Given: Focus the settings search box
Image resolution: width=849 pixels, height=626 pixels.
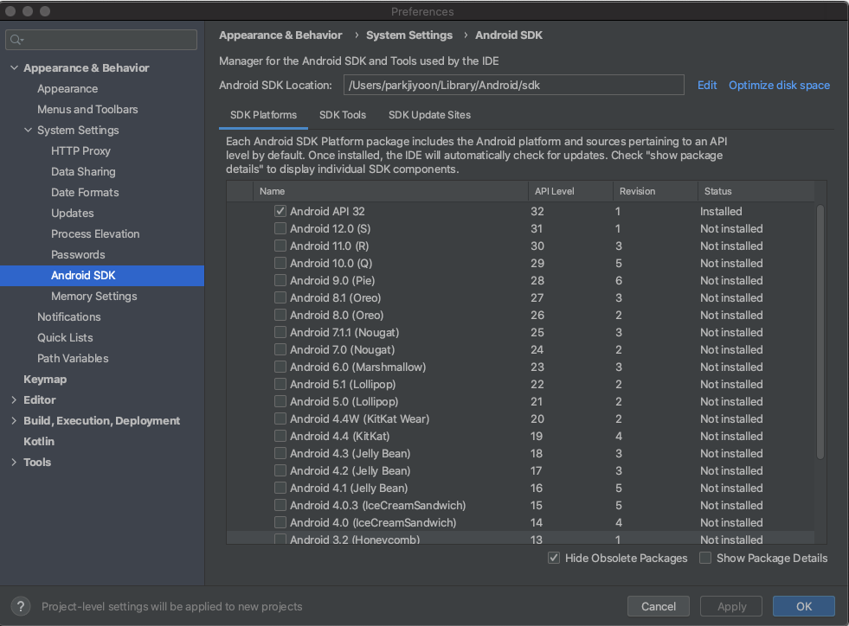Looking at the screenshot, I should click(x=101, y=40).
